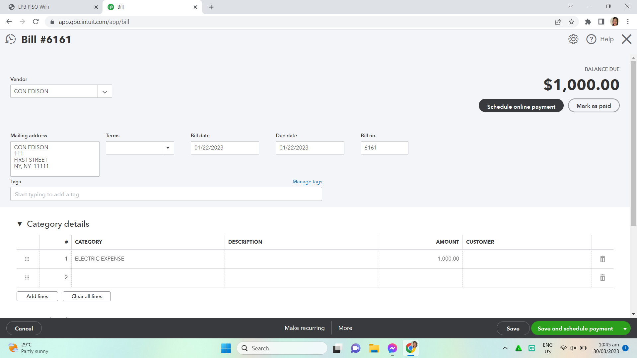
Task: Delete line 1 with trash icon
Action: click(602, 259)
